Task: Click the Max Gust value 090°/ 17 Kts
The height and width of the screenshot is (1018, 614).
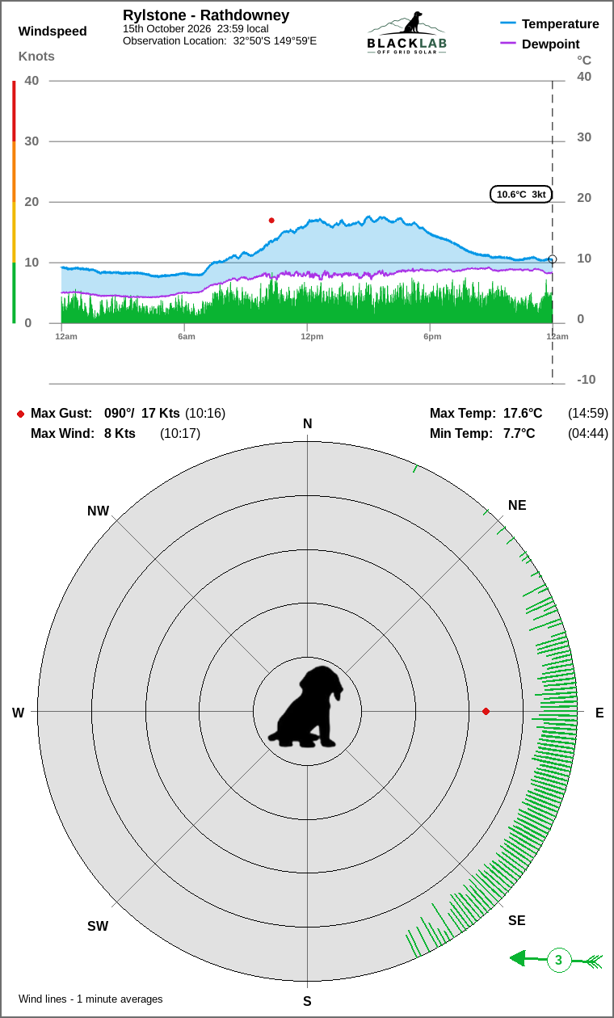Action: (142, 413)
